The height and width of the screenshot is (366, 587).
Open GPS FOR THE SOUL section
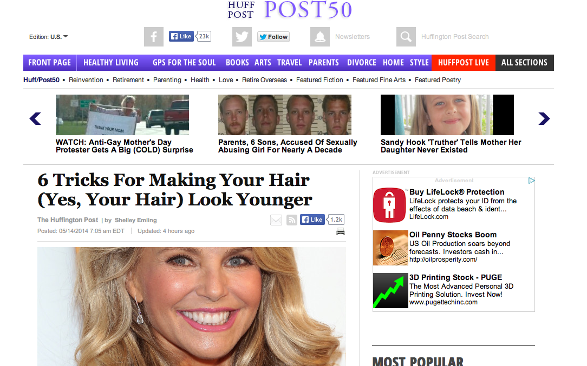(184, 62)
